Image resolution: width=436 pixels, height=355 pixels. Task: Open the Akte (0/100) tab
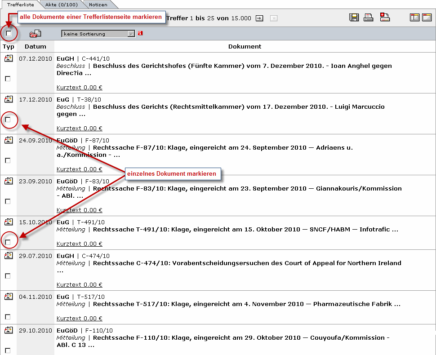tap(62, 4)
